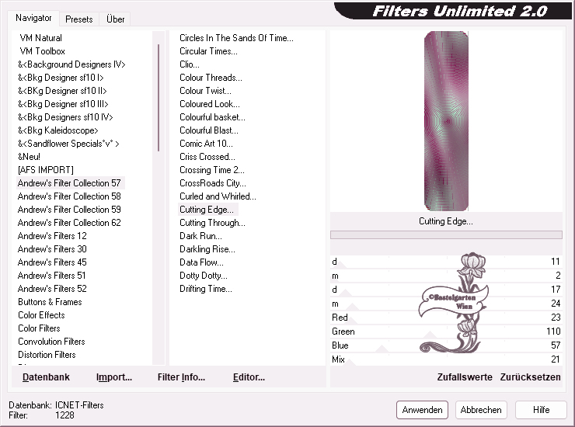The height and width of the screenshot is (427, 575).
Task: Adjust the Mix slider
Action: (x=446, y=359)
